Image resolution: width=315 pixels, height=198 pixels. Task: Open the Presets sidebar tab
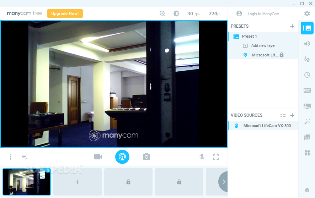[x=307, y=28]
